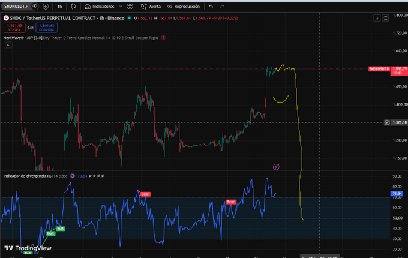The width and height of the screenshot is (408, 258).
Task: Click the plus icon to compare symbols
Action: pos(46,6)
